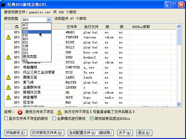Image resolution: width=186 pixels, height=139 pixels.
Task: Select the 禁烟风云录 game row
Action: [x=90, y=92]
